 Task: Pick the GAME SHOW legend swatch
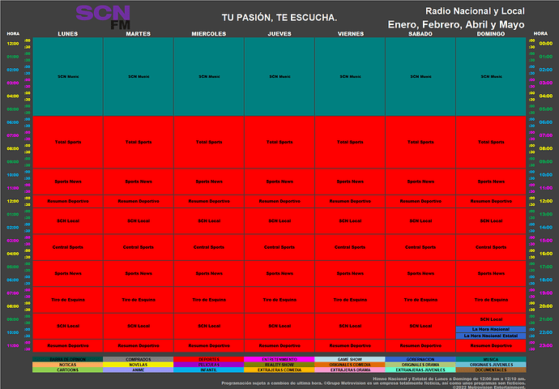tap(350, 359)
